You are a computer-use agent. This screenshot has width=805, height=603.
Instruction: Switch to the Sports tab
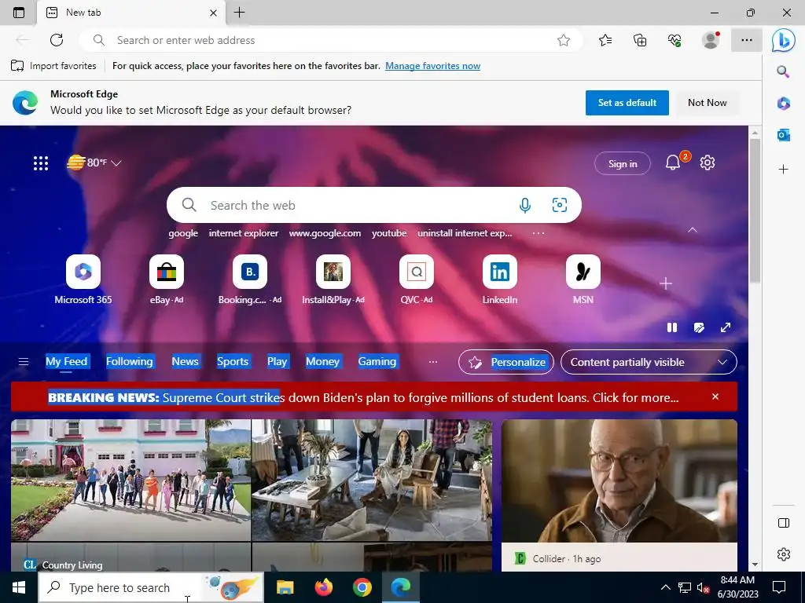click(x=233, y=361)
